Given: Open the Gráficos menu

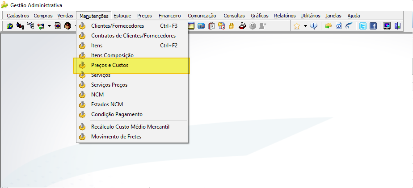Looking at the screenshot, I should pyautogui.click(x=260, y=16).
